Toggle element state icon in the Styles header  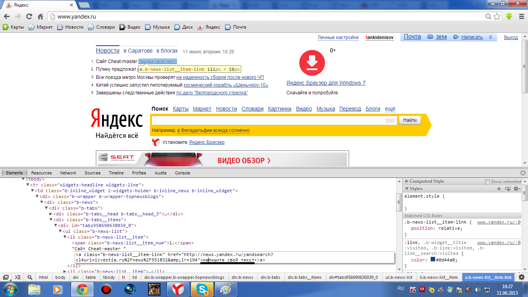[x=508, y=189]
